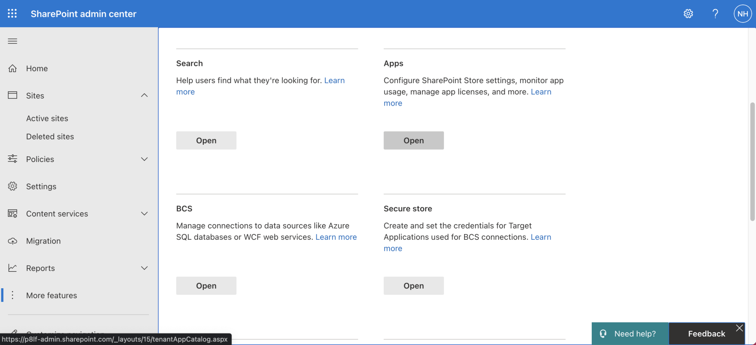Image resolution: width=756 pixels, height=345 pixels.
Task: Close the Feedback panel with X
Action: [740, 328]
